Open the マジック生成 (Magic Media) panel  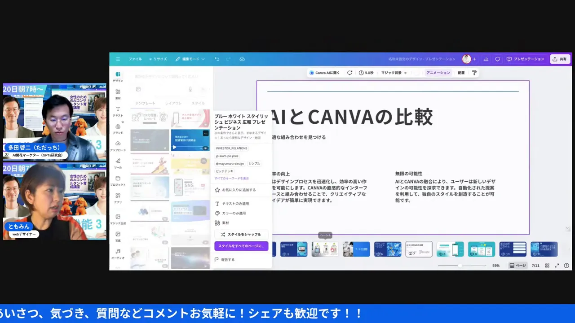118,219
